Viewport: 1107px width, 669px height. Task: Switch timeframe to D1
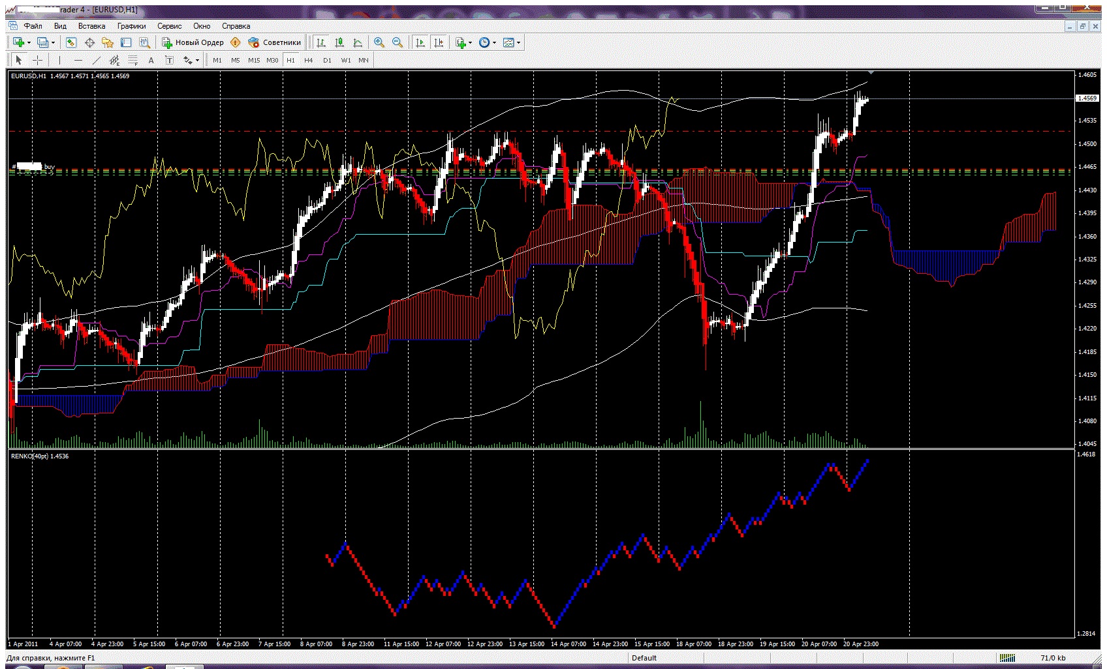click(x=327, y=60)
